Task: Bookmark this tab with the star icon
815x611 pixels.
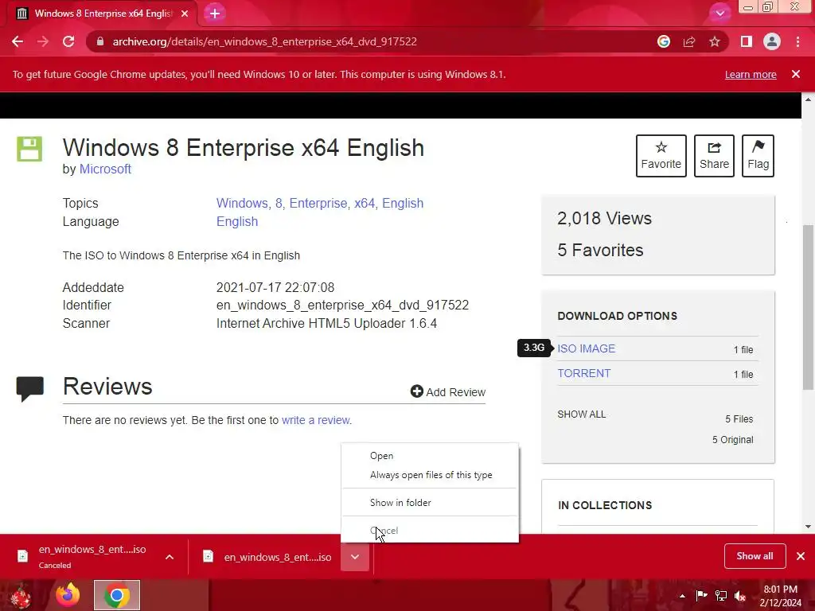Action: (x=715, y=41)
